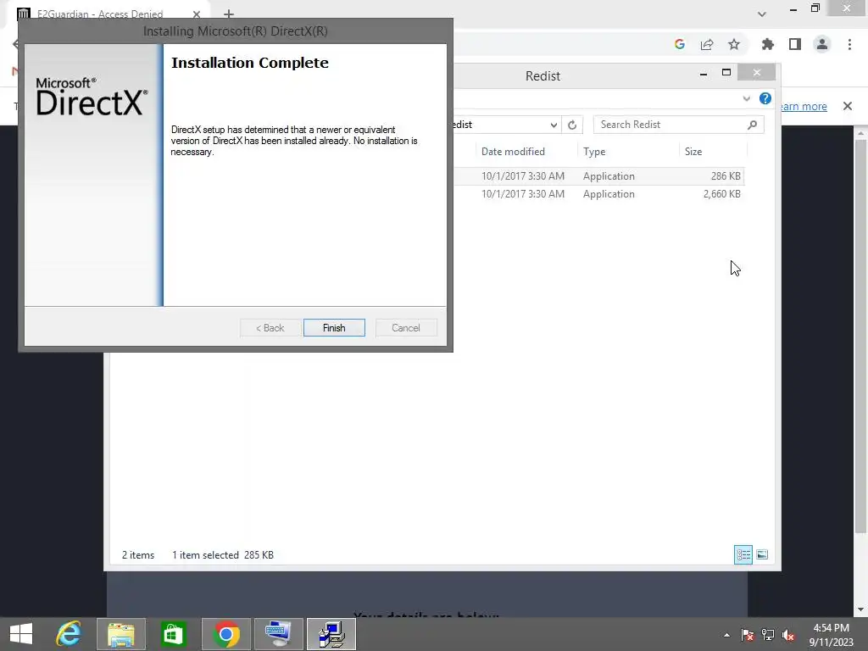
Task: Open Chrome tab search dropdown arrow
Action: (x=762, y=14)
